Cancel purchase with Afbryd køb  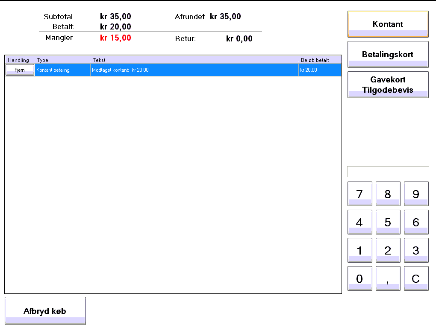(45, 311)
